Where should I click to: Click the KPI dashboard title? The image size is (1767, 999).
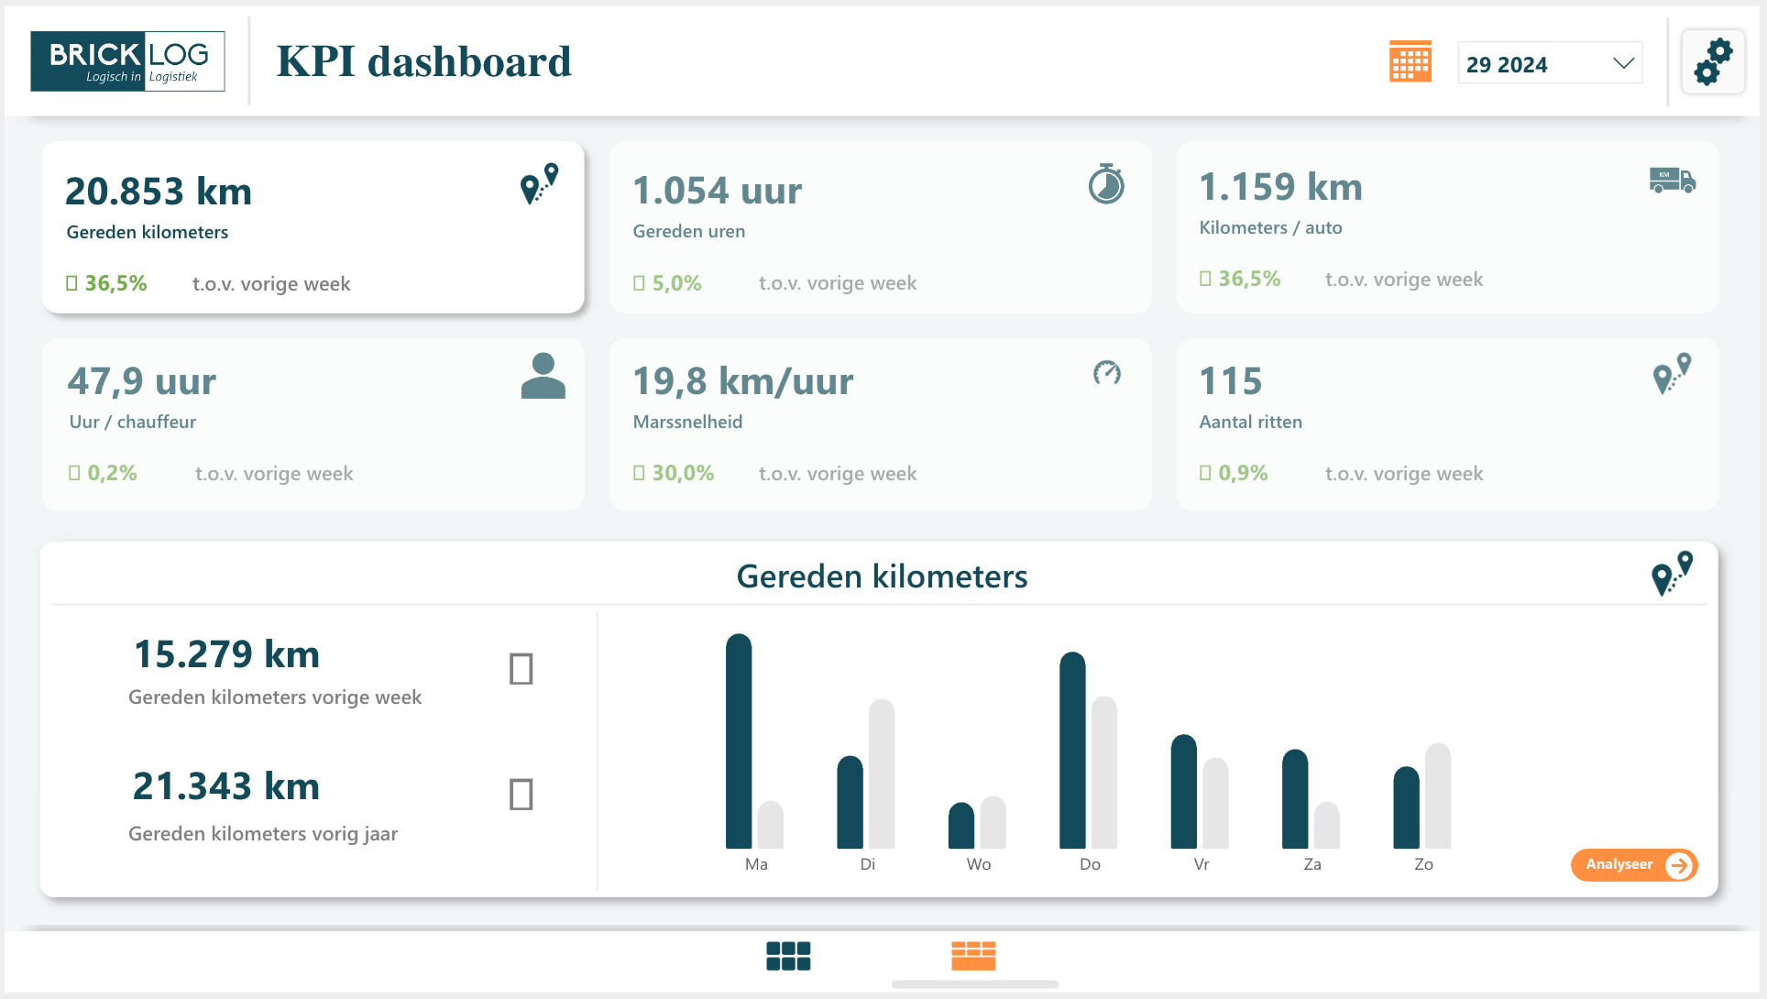pyautogui.click(x=424, y=61)
